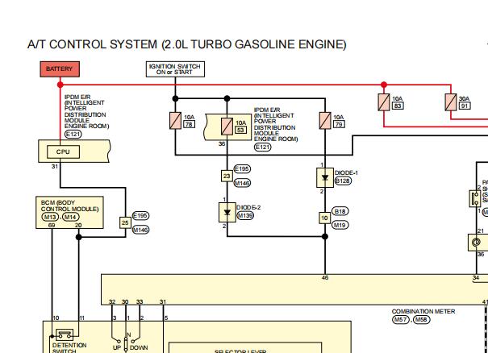Click the M139 connector label
This screenshot has height=353, width=488.
[x=245, y=215]
